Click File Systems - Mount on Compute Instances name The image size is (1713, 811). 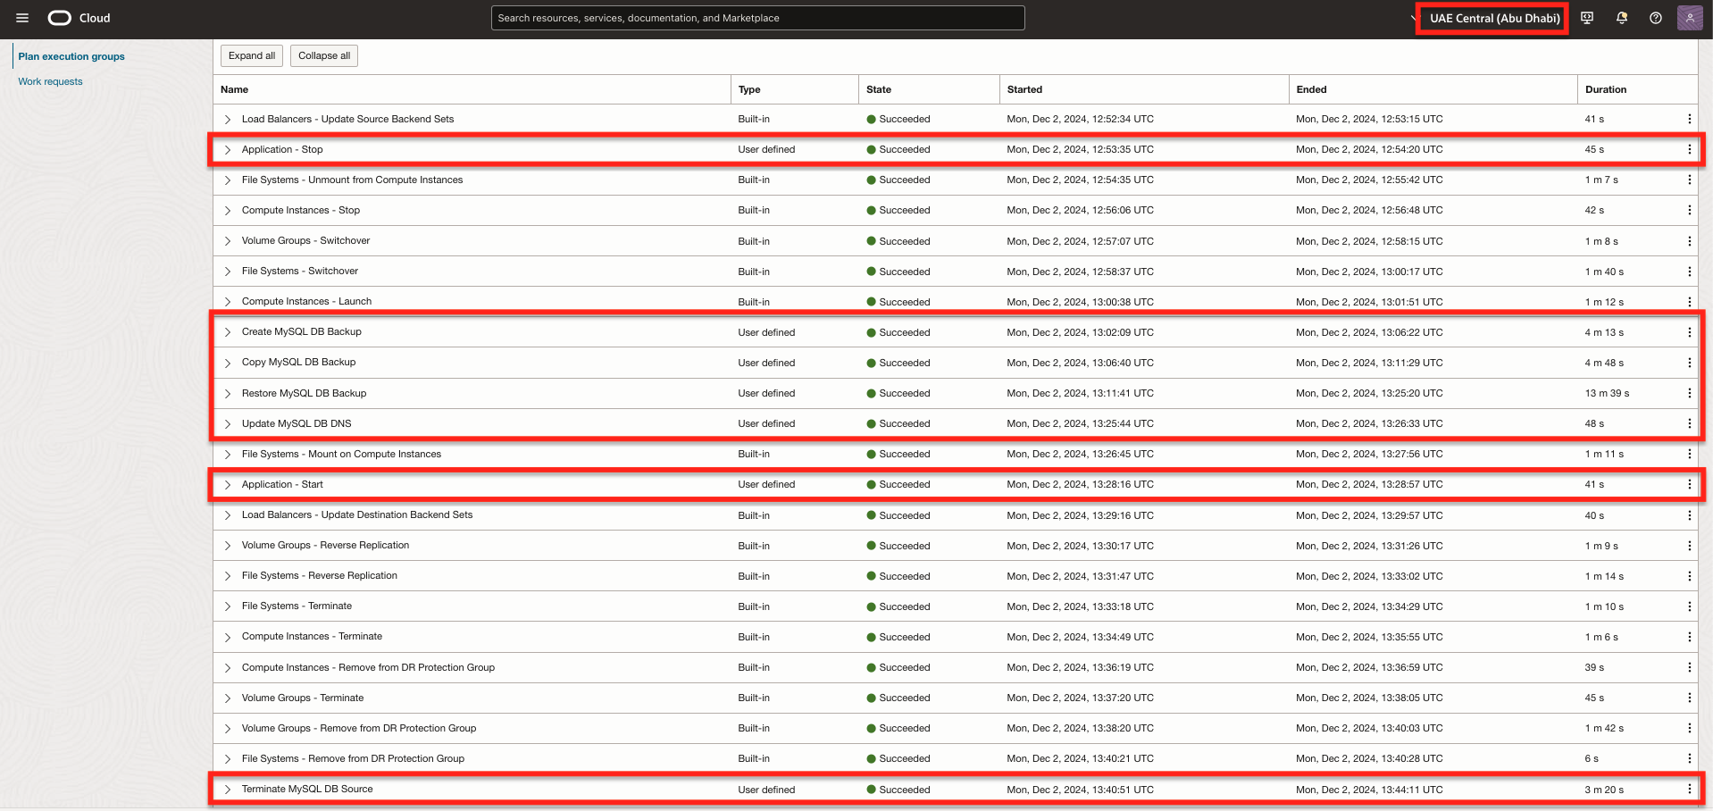point(341,454)
